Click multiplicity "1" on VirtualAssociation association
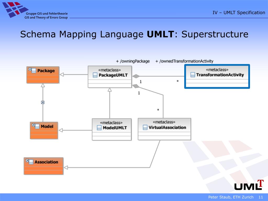The width and height of the screenshot is (268, 201). point(139,93)
